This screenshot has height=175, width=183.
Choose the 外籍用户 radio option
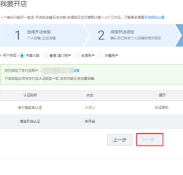[x=101, y=56]
